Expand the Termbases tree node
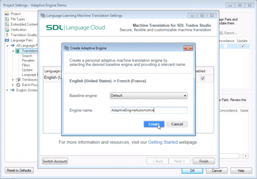 (x=13, y=80)
